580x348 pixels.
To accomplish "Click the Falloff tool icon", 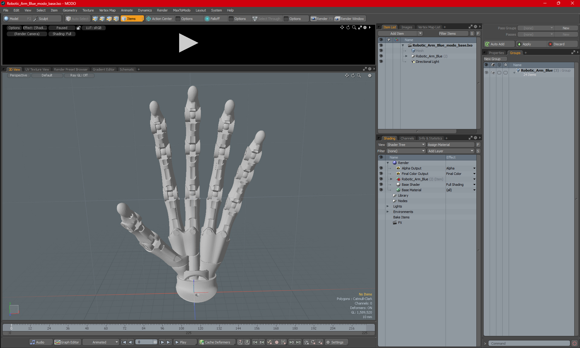I will [x=207, y=18].
